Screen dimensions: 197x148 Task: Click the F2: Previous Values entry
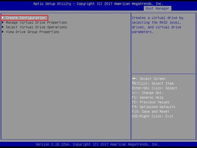coord(151,102)
